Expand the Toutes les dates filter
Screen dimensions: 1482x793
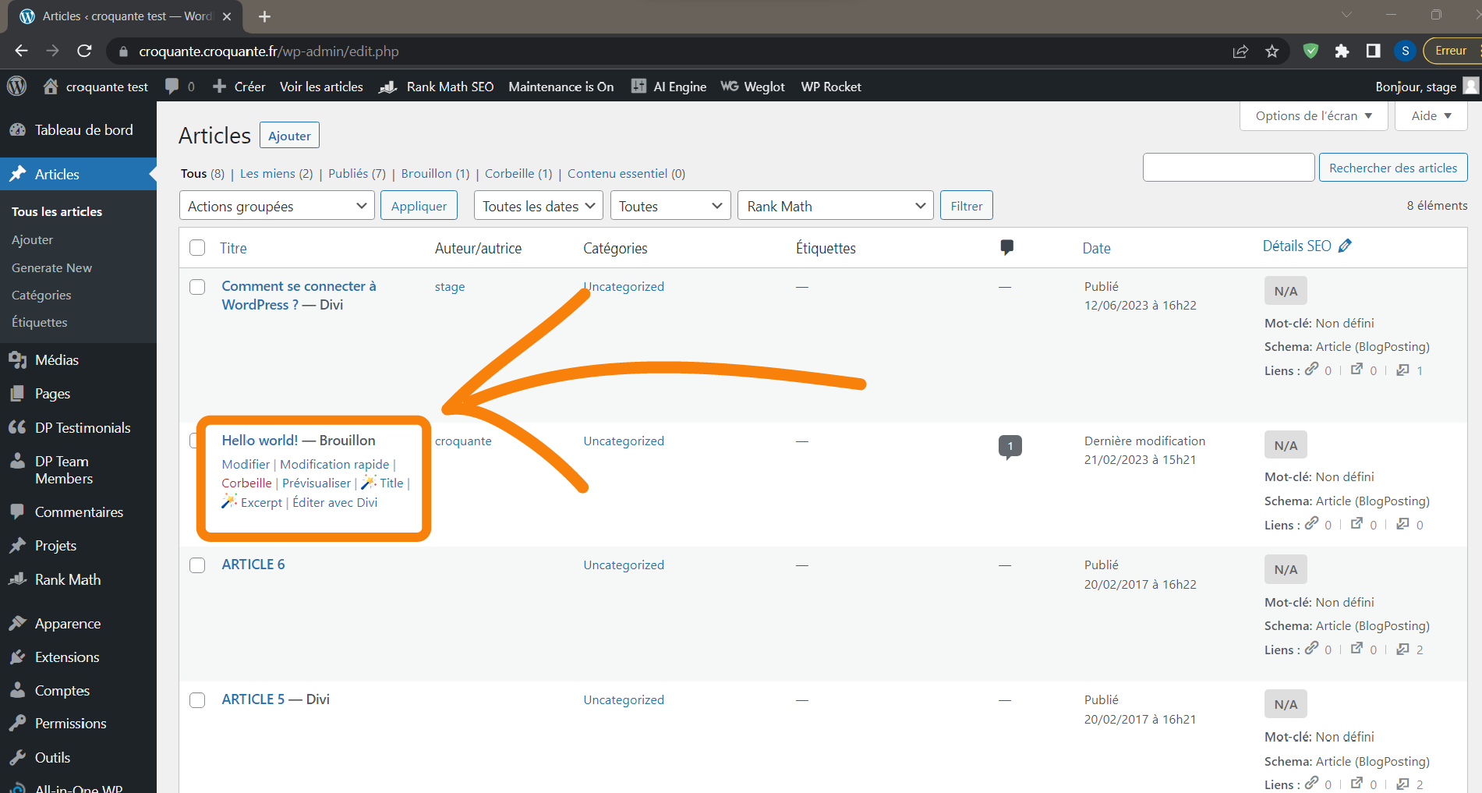(x=539, y=206)
